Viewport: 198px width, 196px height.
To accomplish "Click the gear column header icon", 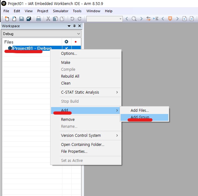I will click(66, 42).
